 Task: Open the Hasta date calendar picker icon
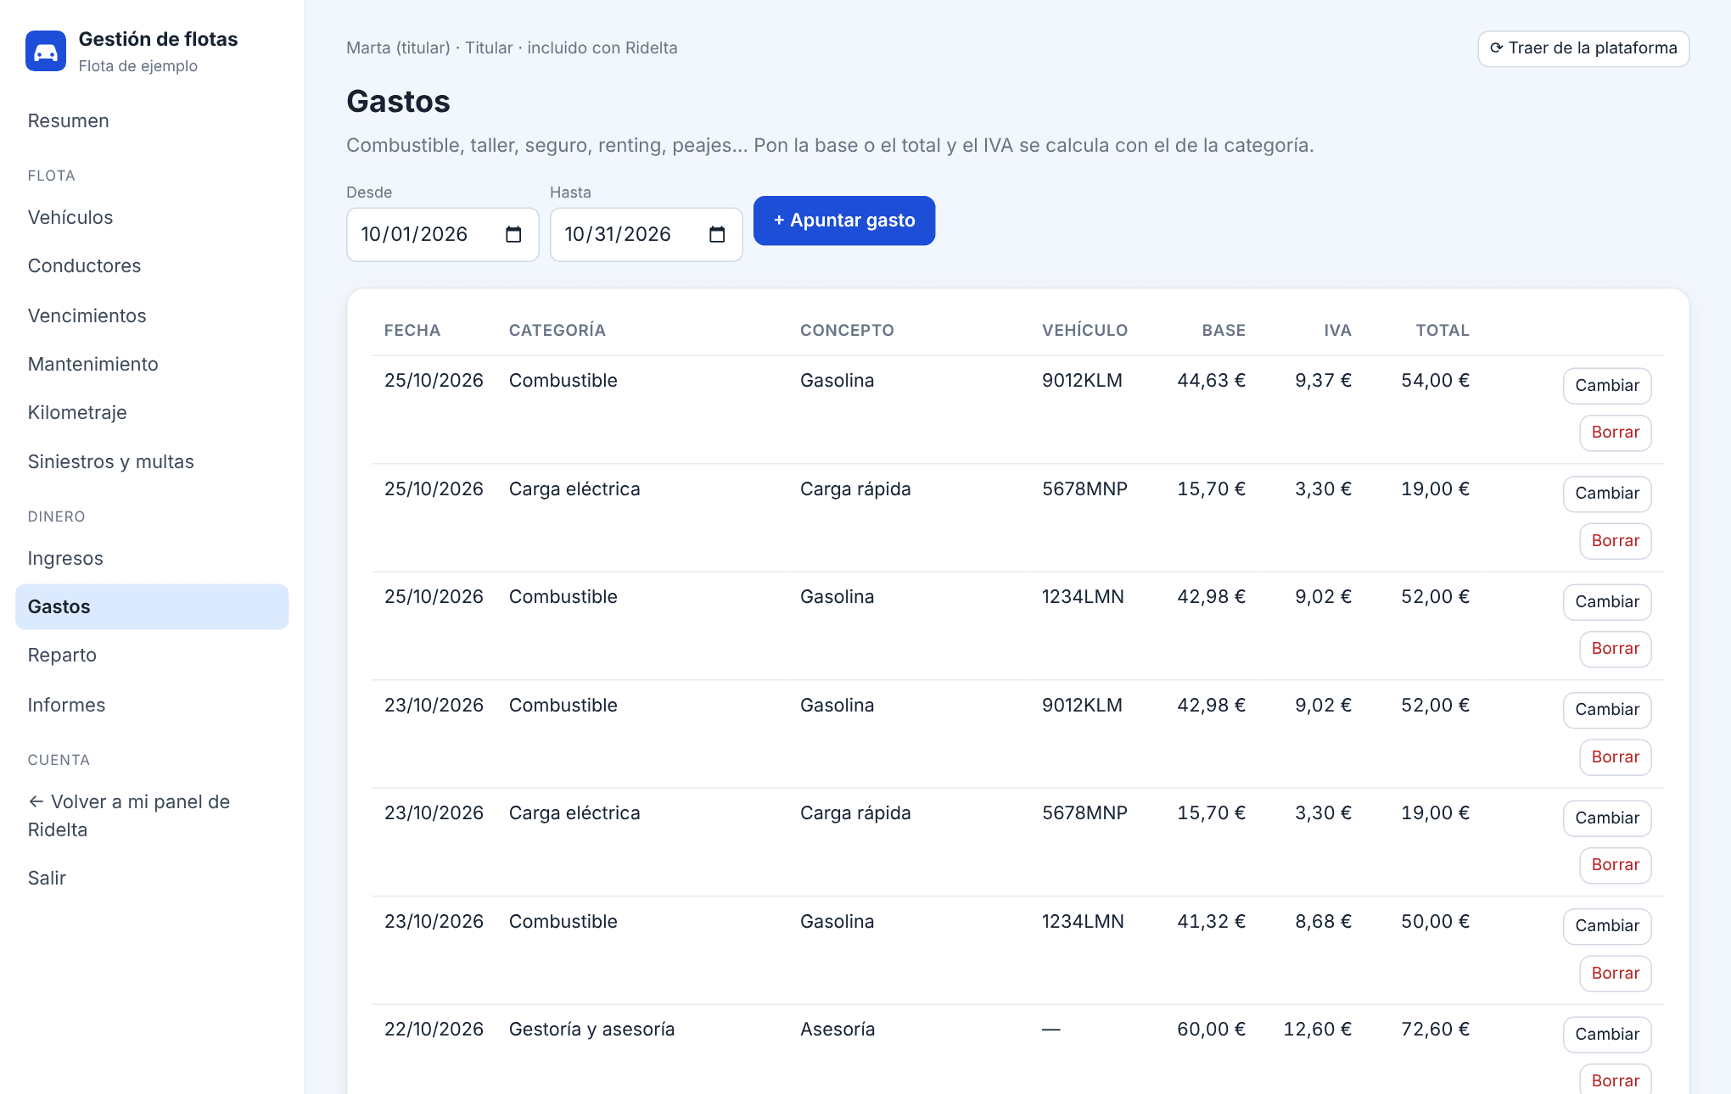717,235
